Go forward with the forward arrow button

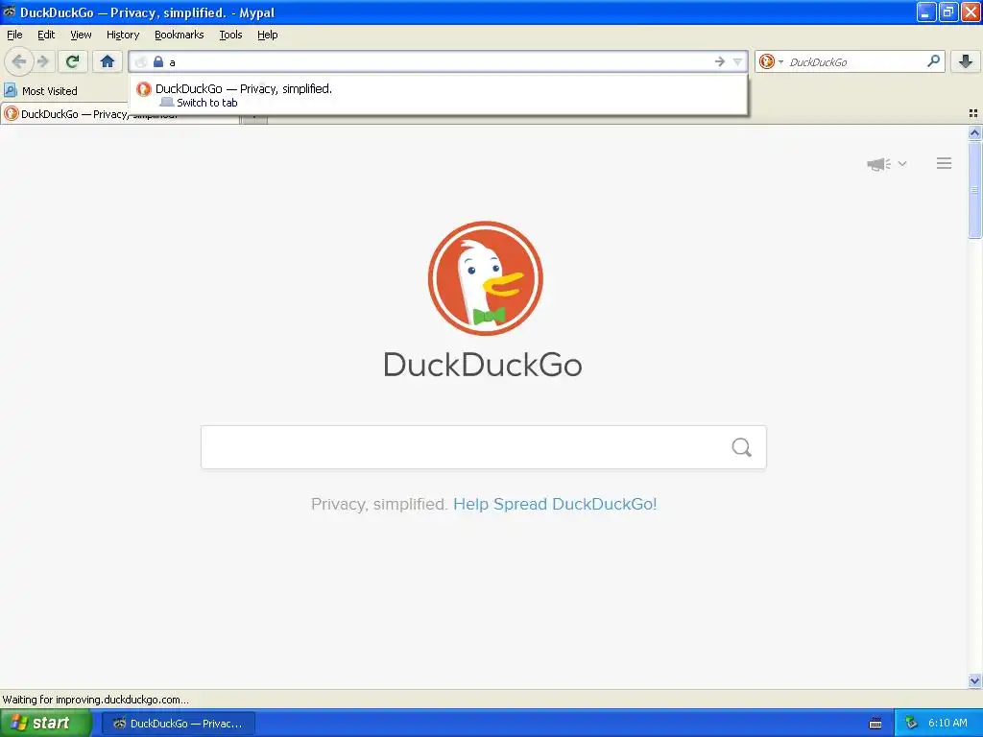point(42,61)
